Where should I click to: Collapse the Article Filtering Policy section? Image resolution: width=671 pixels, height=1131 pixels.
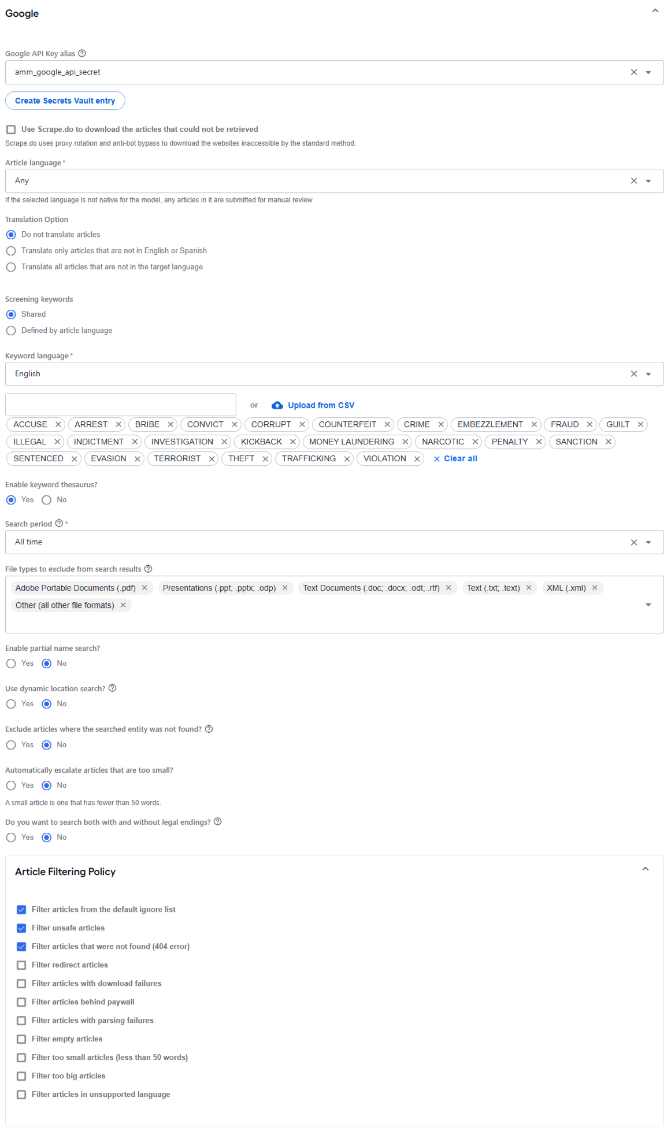[646, 869]
